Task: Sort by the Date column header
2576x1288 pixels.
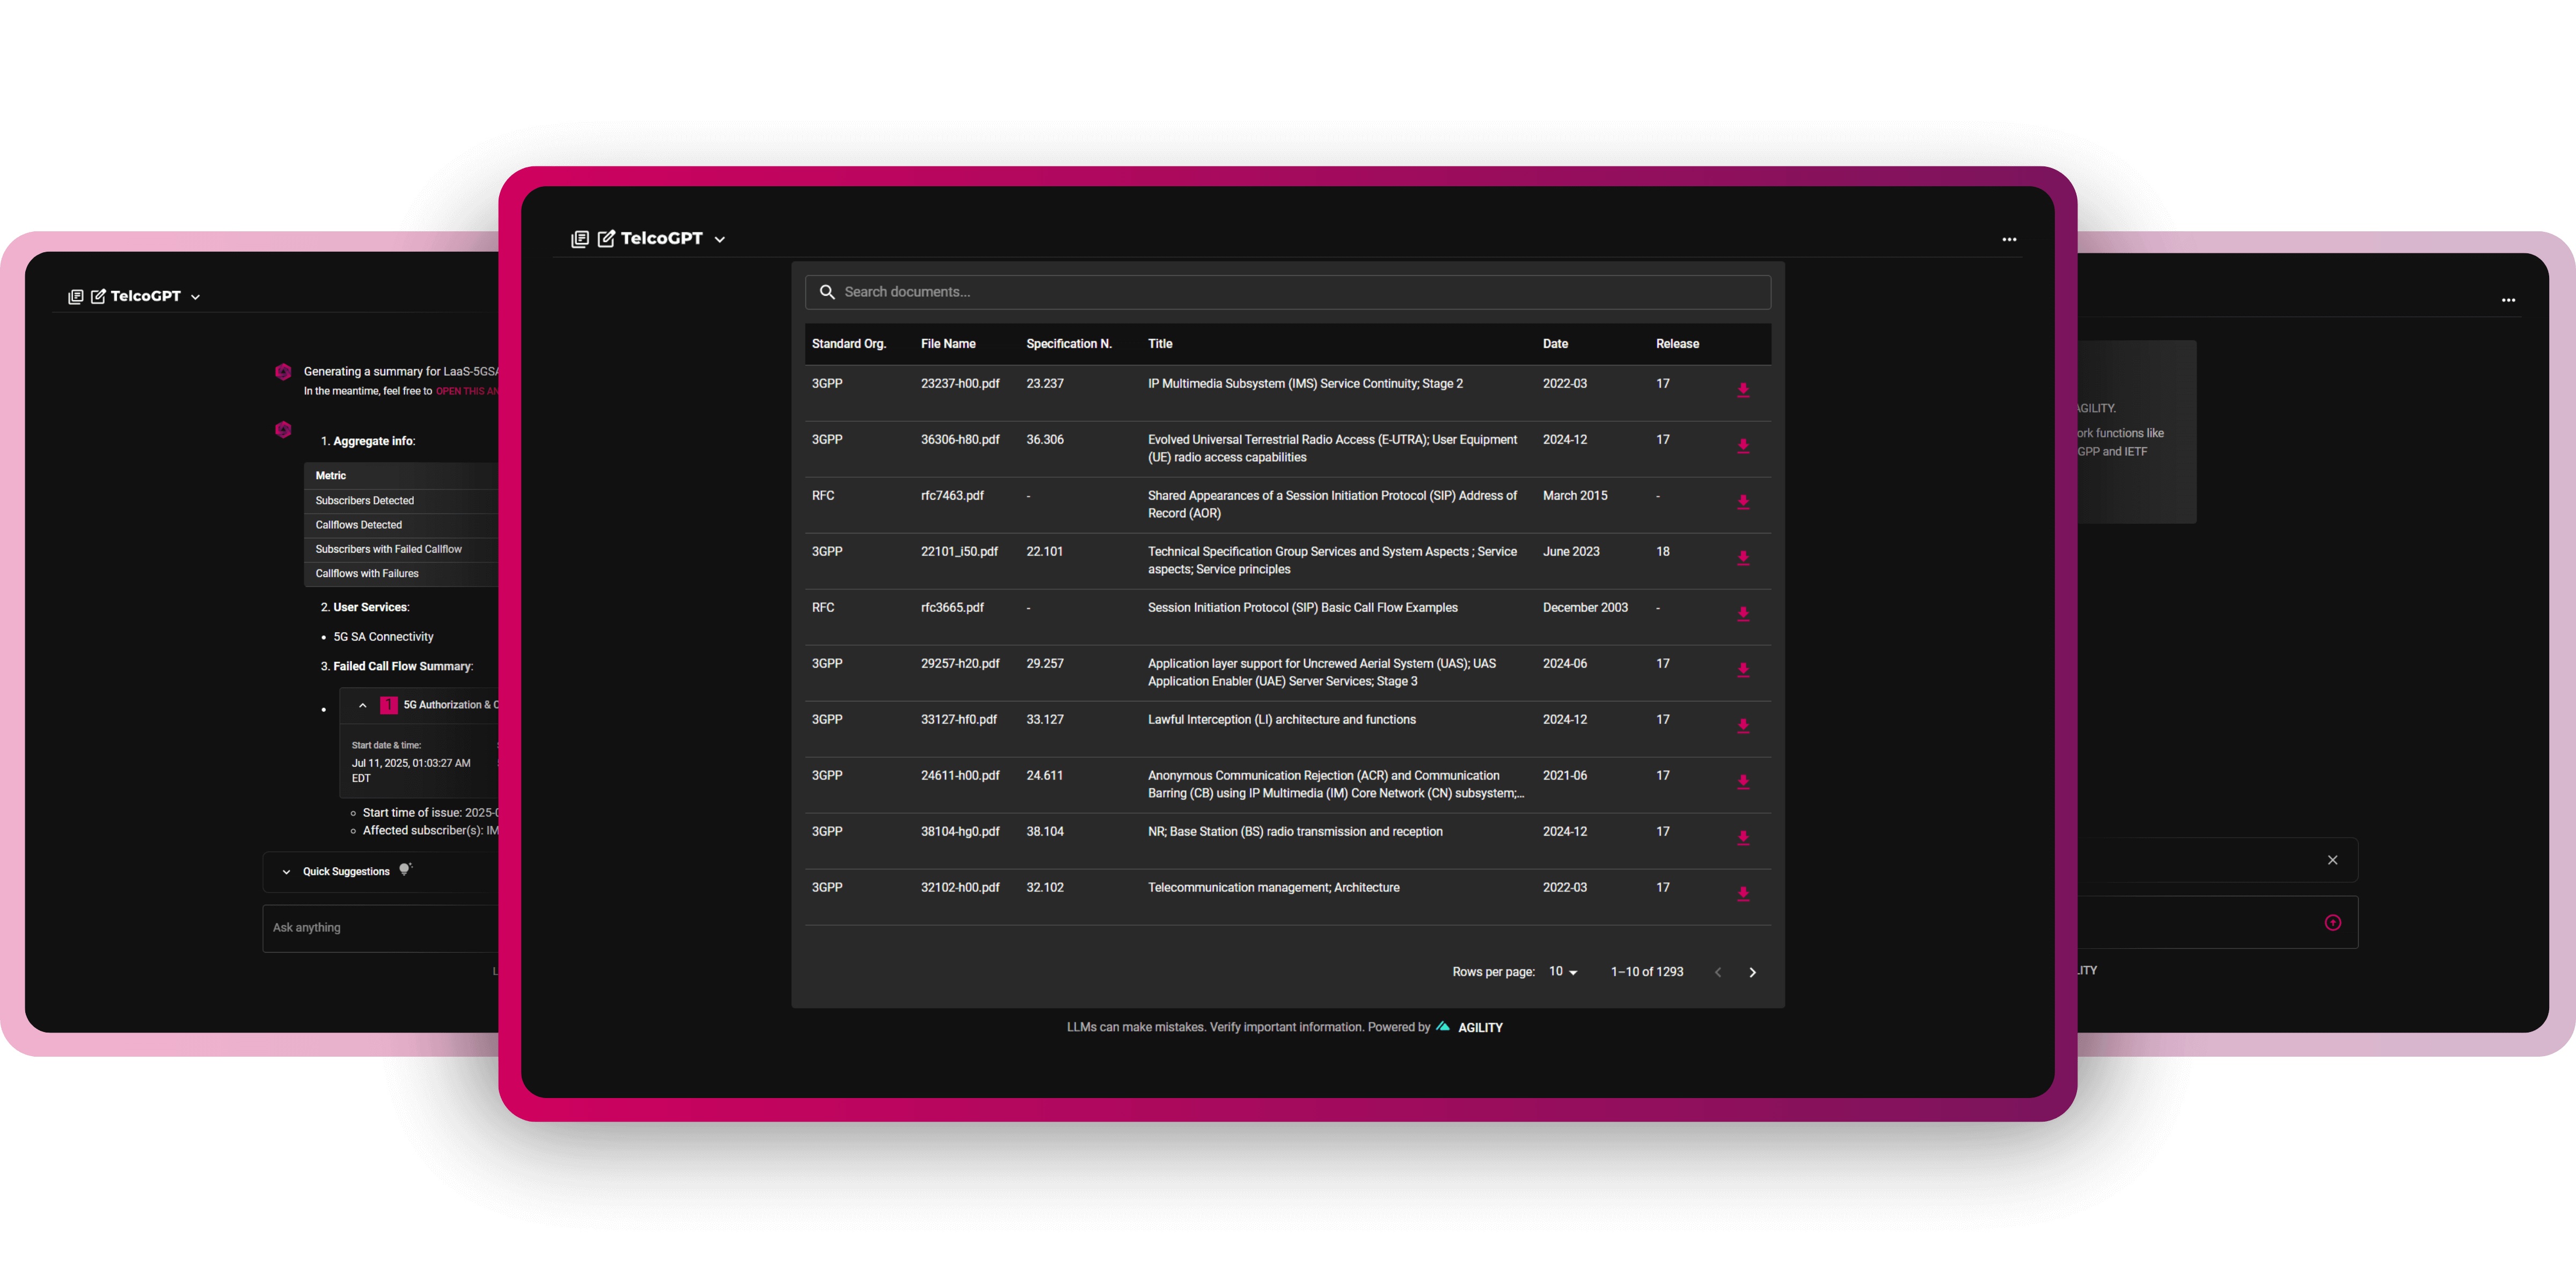Action: (1555, 344)
